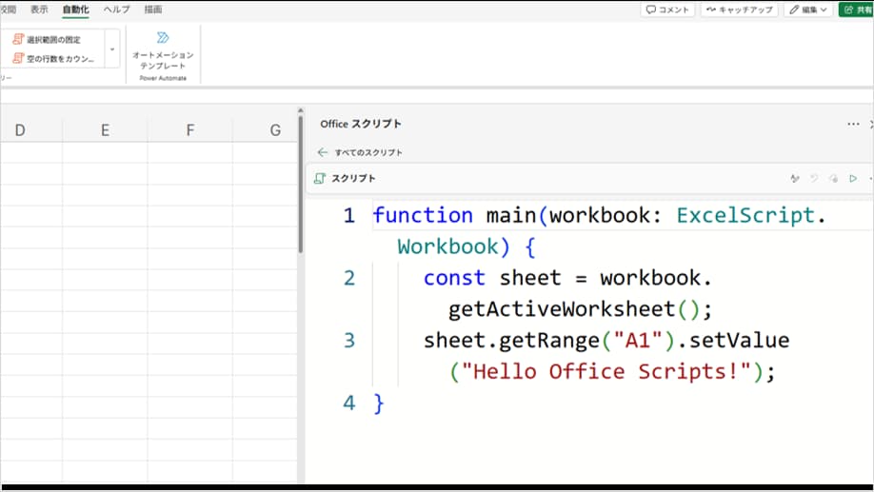Open the Office スクリプト pane more options (…)
This screenshot has width=874, height=492.
tap(853, 124)
